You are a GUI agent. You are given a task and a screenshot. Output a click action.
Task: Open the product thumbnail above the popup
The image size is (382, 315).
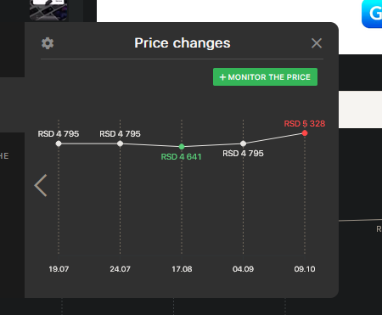48,10
